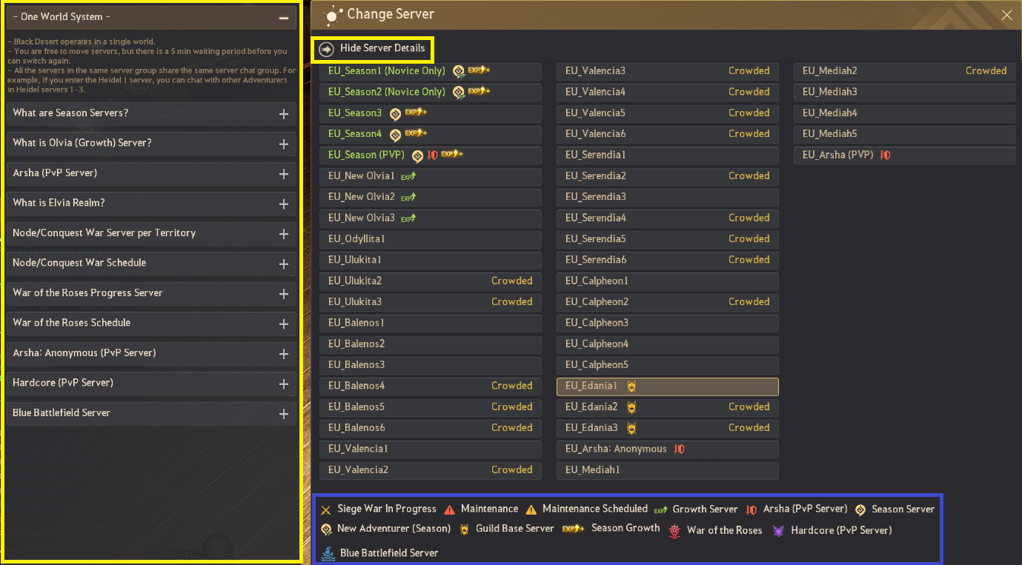This screenshot has width=1022, height=565.
Task: Select the EU_Serendia1 server
Action: pyautogui.click(x=668, y=155)
